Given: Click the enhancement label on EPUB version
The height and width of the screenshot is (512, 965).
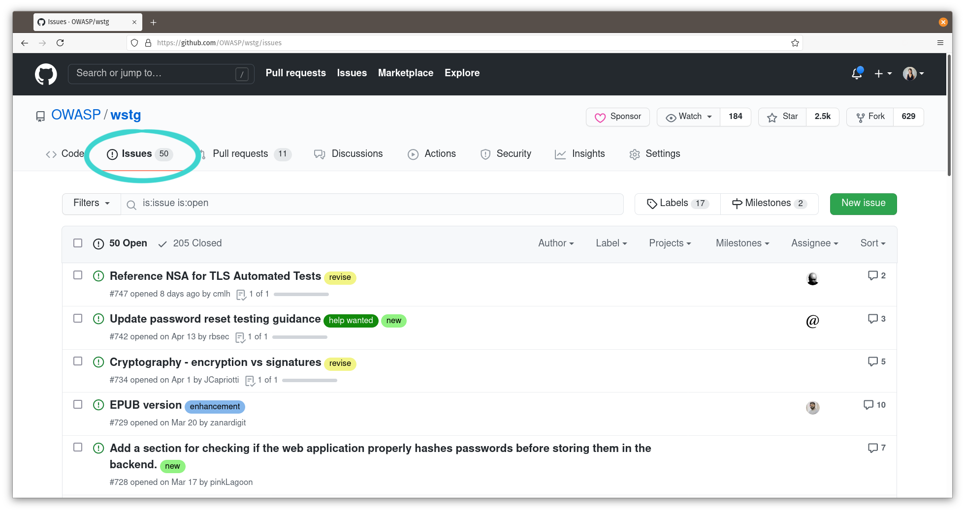Looking at the screenshot, I should click(x=215, y=407).
